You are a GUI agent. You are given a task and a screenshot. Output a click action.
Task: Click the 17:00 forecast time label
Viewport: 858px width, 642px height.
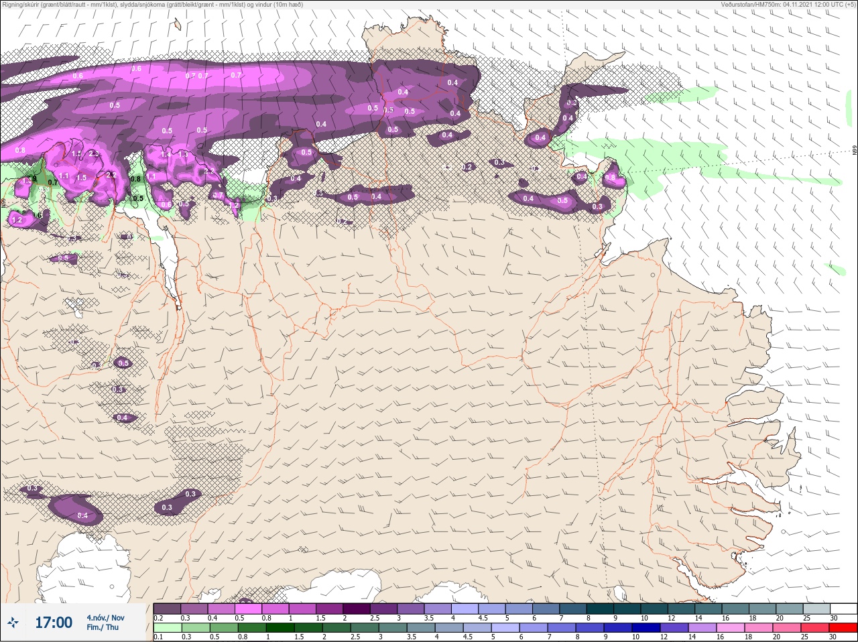54,623
